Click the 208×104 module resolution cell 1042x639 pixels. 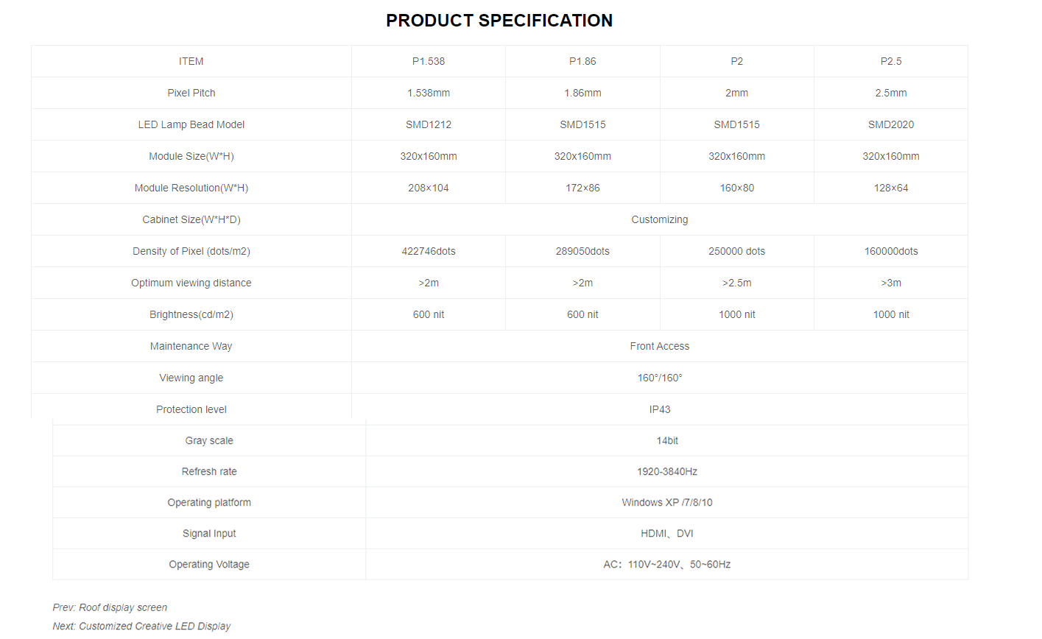429,188
